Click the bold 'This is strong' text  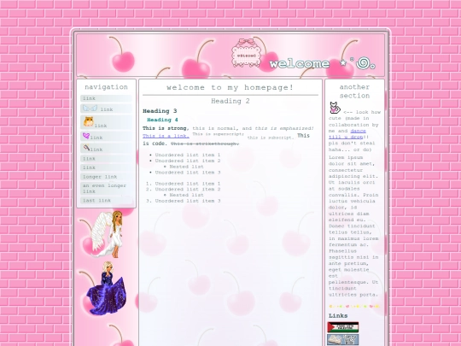click(165, 128)
